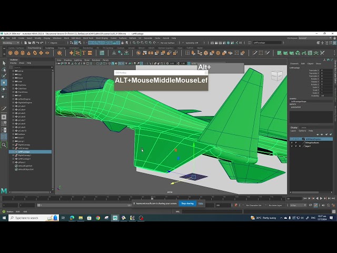Open the Workspace General dropdown
This screenshot has width=337, height=253.
coord(315,38)
